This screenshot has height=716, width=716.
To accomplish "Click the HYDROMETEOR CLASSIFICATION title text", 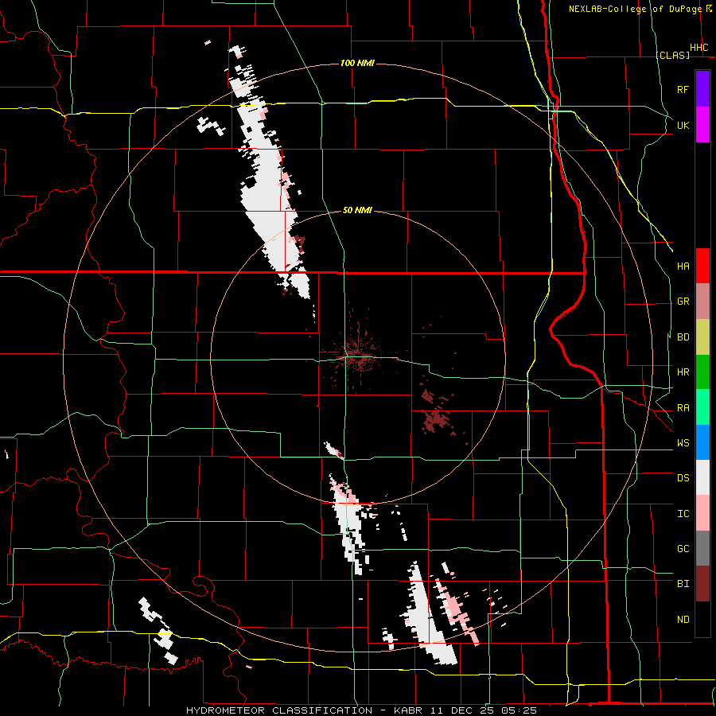I will (x=279, y=710).
